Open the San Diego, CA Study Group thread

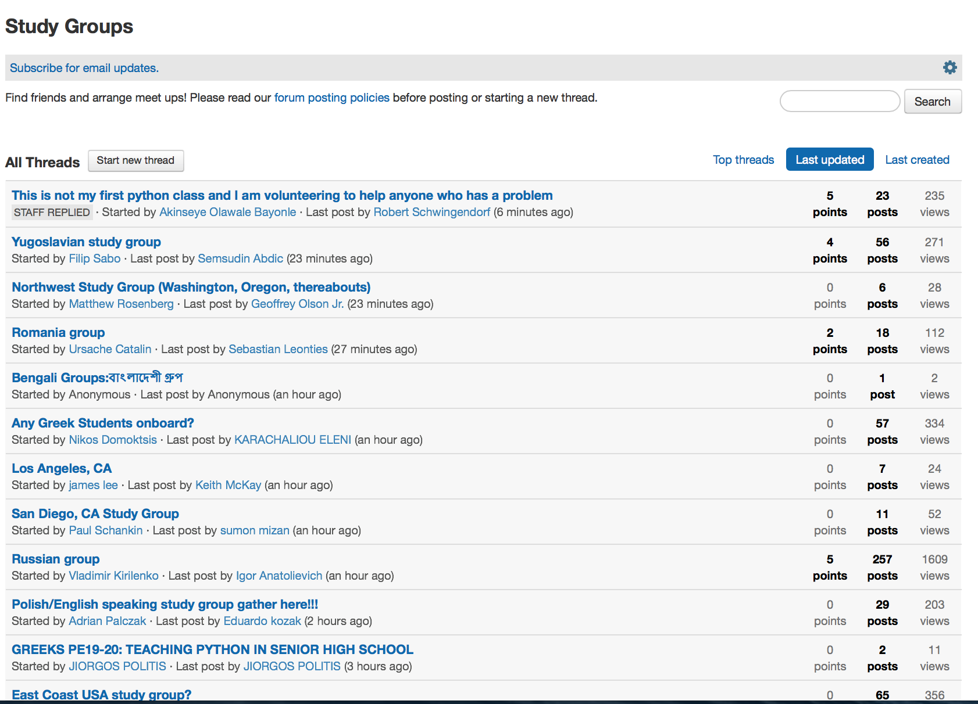coord(95,513)
